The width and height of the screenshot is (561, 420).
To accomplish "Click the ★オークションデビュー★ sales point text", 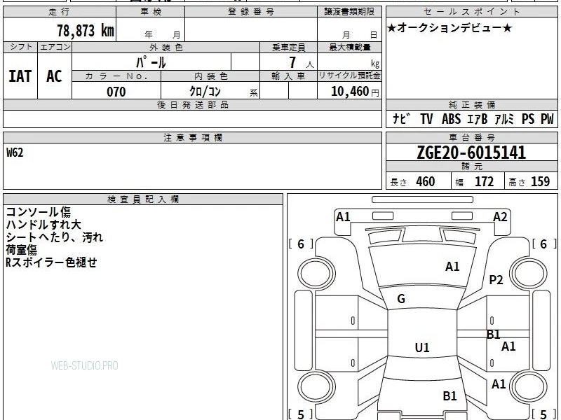I will [450, 28].
